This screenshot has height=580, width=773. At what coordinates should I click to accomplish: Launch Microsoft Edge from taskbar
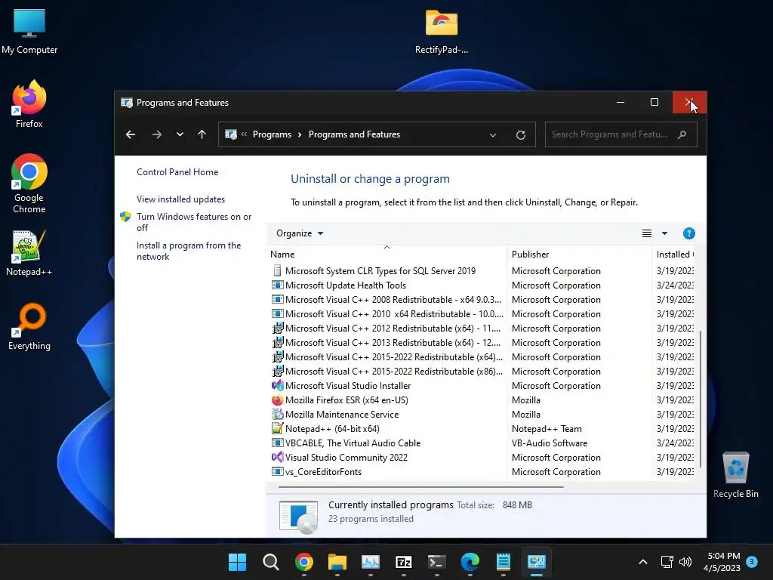click(x=470, y=562)
